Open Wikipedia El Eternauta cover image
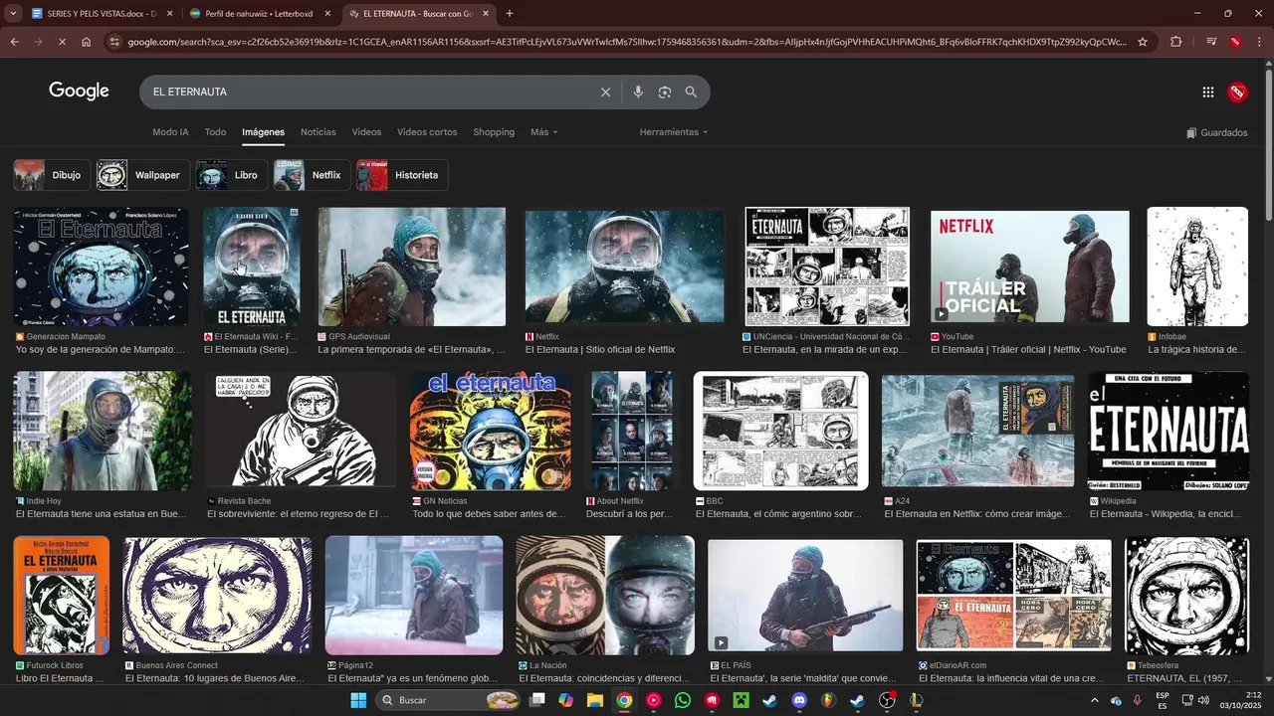Image resolution: width=1274 pixels, height=716 pixels. pyautogui.click(x=1168, y=432)
